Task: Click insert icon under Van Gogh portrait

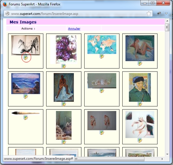Action: pos(140,104)
